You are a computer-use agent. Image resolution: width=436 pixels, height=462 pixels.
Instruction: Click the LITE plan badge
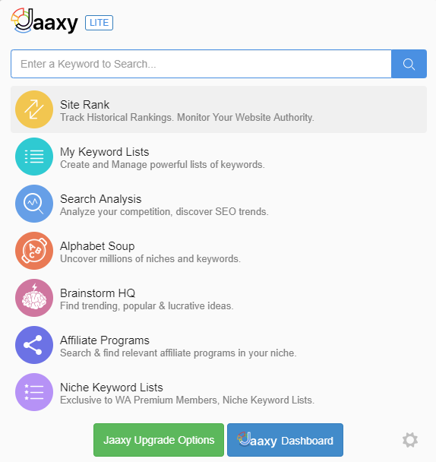click(99, 23)
